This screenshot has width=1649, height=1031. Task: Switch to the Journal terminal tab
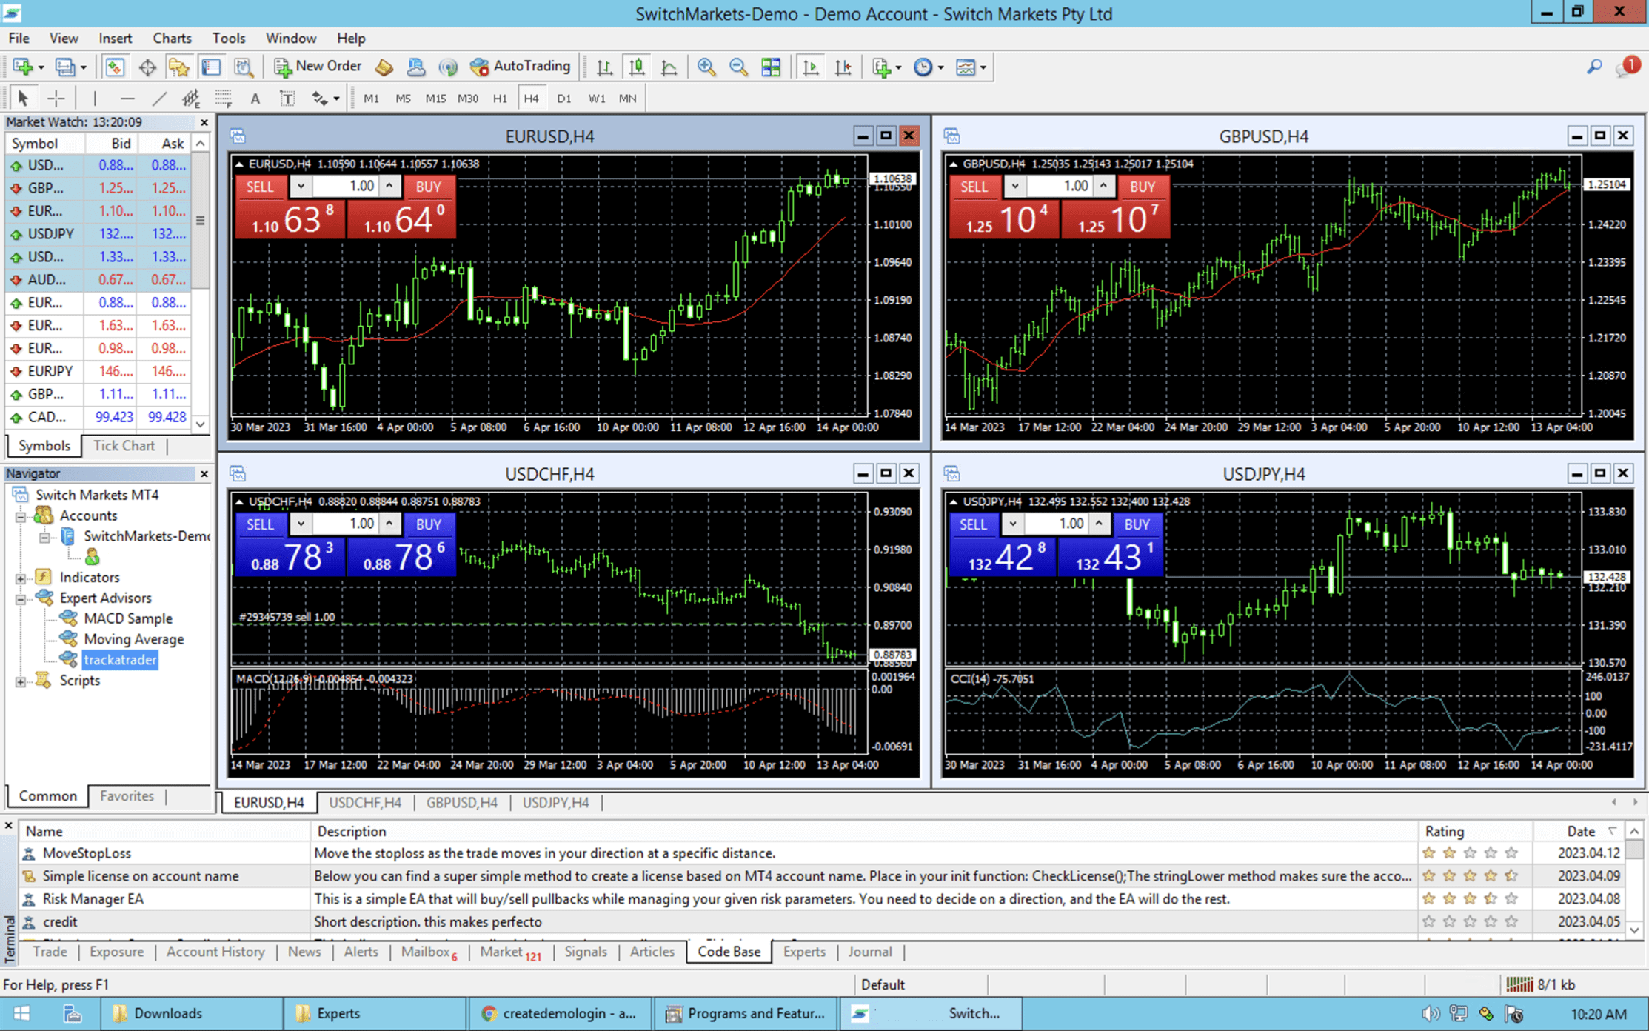coord(869,952)
